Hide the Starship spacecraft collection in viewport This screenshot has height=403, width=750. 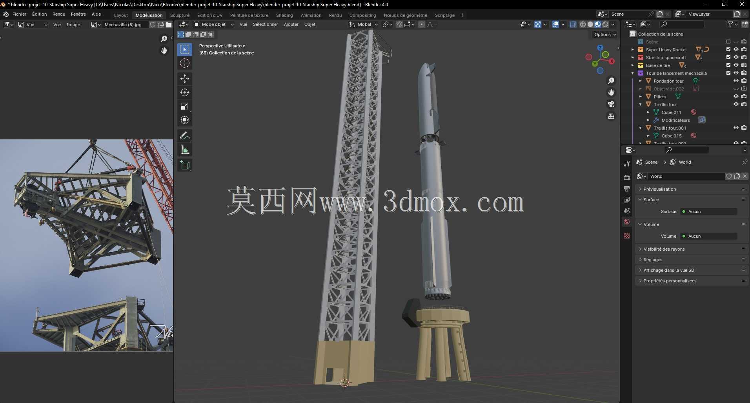click(x=736, y=58)
